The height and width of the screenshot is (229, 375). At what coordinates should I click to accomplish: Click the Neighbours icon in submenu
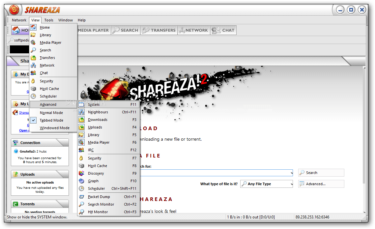pos(81,112)
